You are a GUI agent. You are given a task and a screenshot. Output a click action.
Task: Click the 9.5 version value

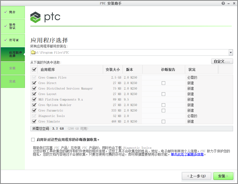point(126,99)
